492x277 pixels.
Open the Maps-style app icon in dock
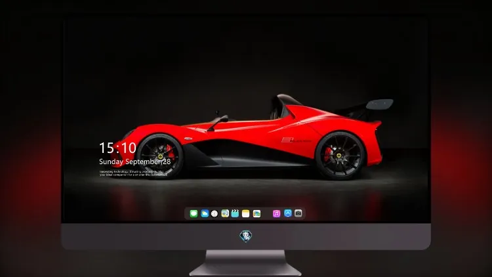[x=225, y=213]
